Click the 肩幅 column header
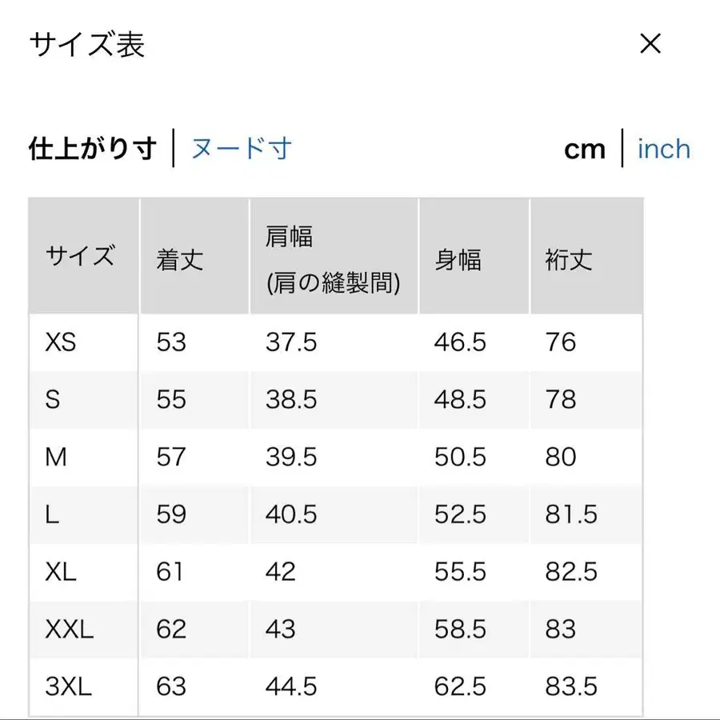 292,236
